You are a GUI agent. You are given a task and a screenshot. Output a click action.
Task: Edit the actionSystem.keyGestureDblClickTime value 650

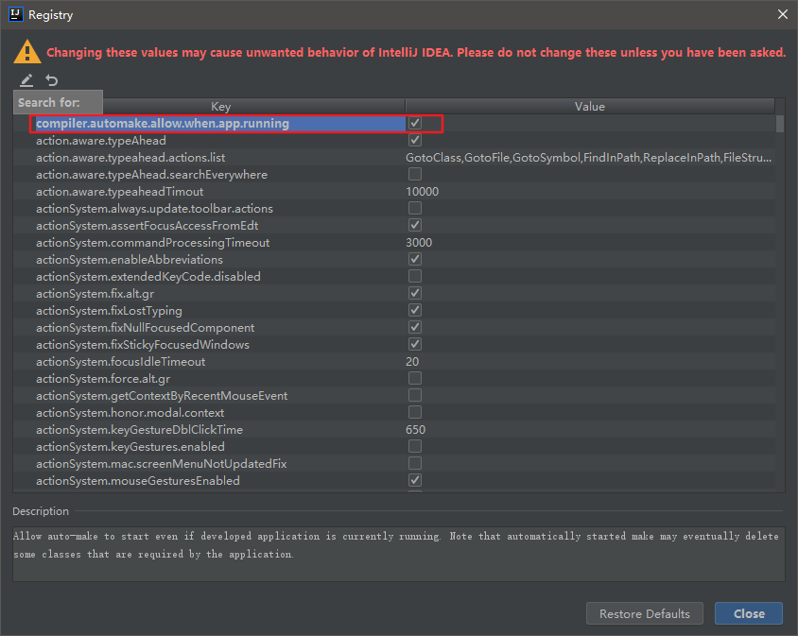[x=415, y=429]
